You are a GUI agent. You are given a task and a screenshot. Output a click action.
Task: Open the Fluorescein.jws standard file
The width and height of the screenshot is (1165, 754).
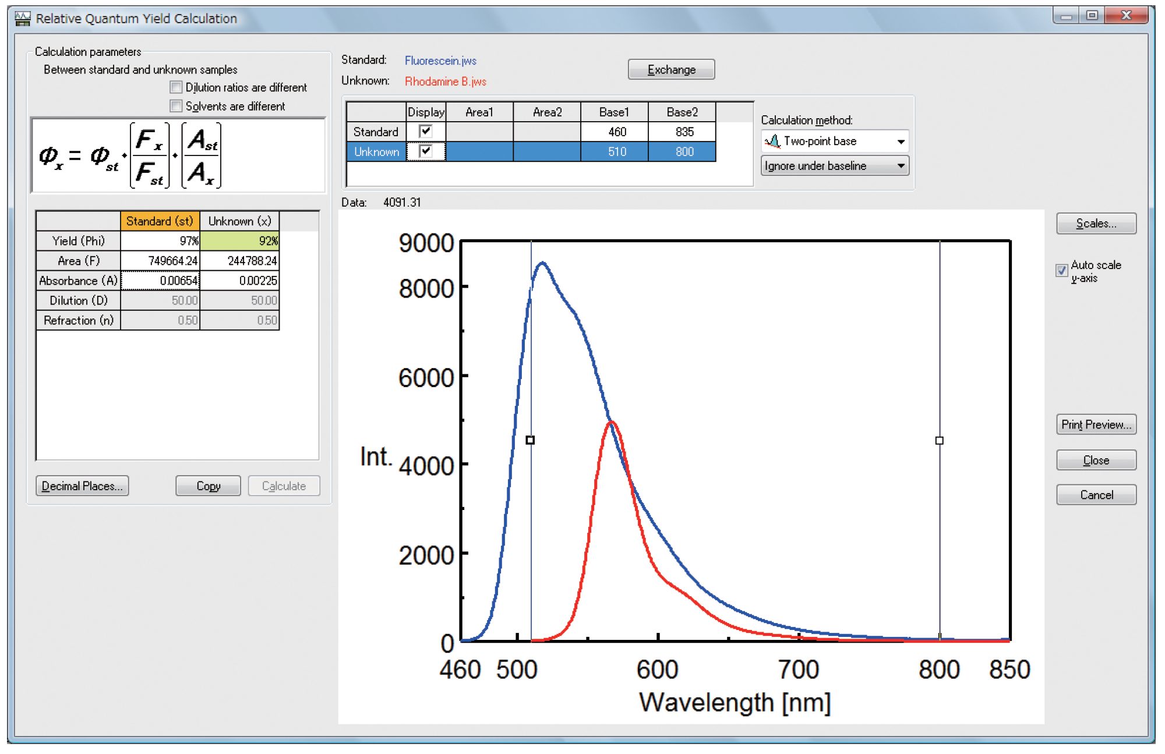point(440,61)
